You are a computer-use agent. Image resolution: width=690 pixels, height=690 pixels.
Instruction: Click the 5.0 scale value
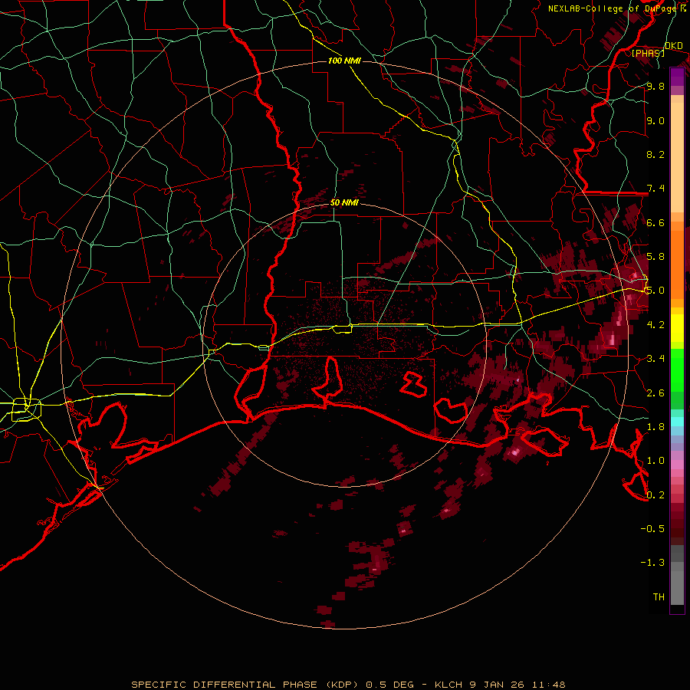coord(655,291)
